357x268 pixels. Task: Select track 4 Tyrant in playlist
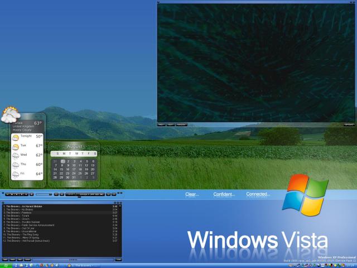click(60, 216)
